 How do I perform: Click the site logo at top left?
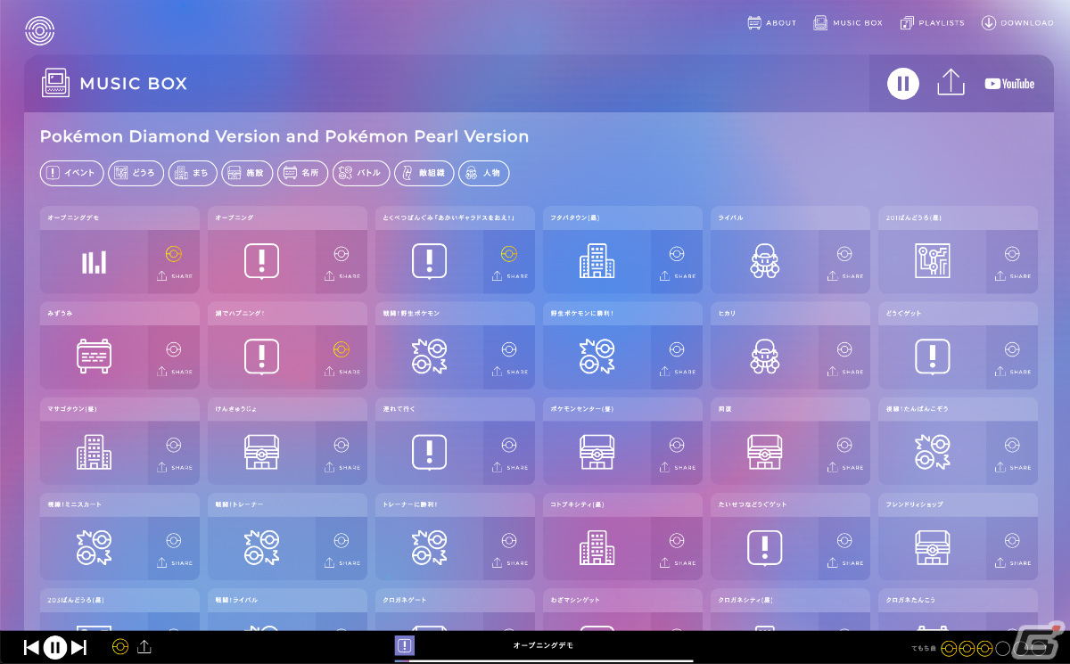pyautogui.click(x=39, y=31)
